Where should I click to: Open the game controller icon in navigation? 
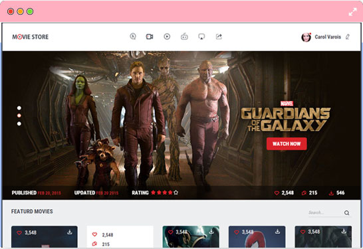click(x=184, y=37)
